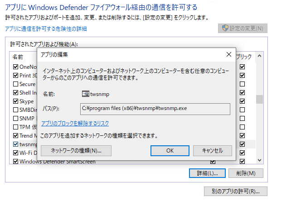Click the ネットワークの種類(N)... button
The height and width of the screenshot is (201, 296).
76,151
